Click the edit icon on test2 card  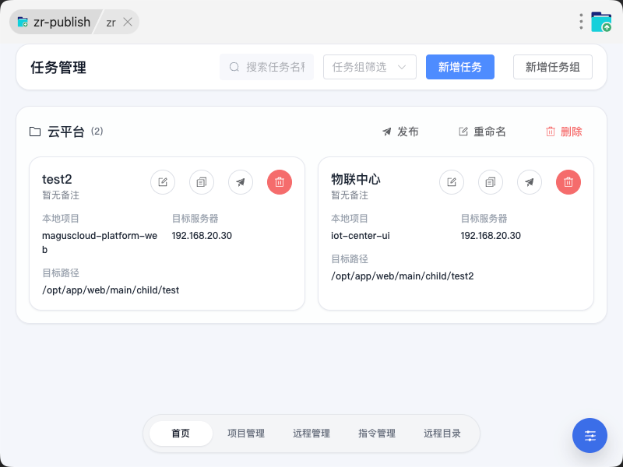click(163, 182)
